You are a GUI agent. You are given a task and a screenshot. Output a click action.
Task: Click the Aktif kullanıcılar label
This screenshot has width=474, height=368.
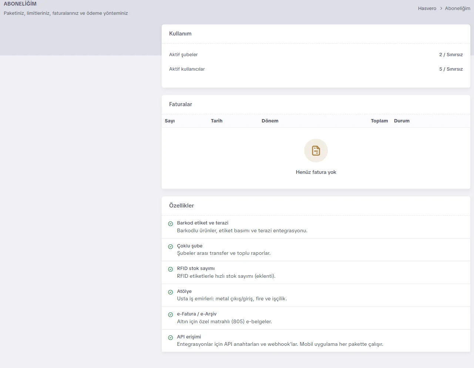[187, 69]
